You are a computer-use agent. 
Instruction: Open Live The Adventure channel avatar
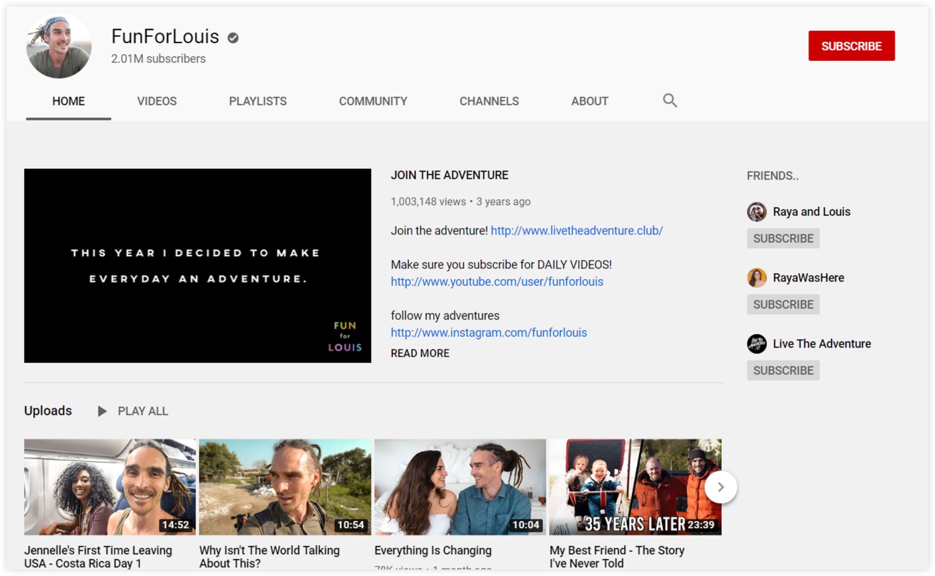[756, 344]
